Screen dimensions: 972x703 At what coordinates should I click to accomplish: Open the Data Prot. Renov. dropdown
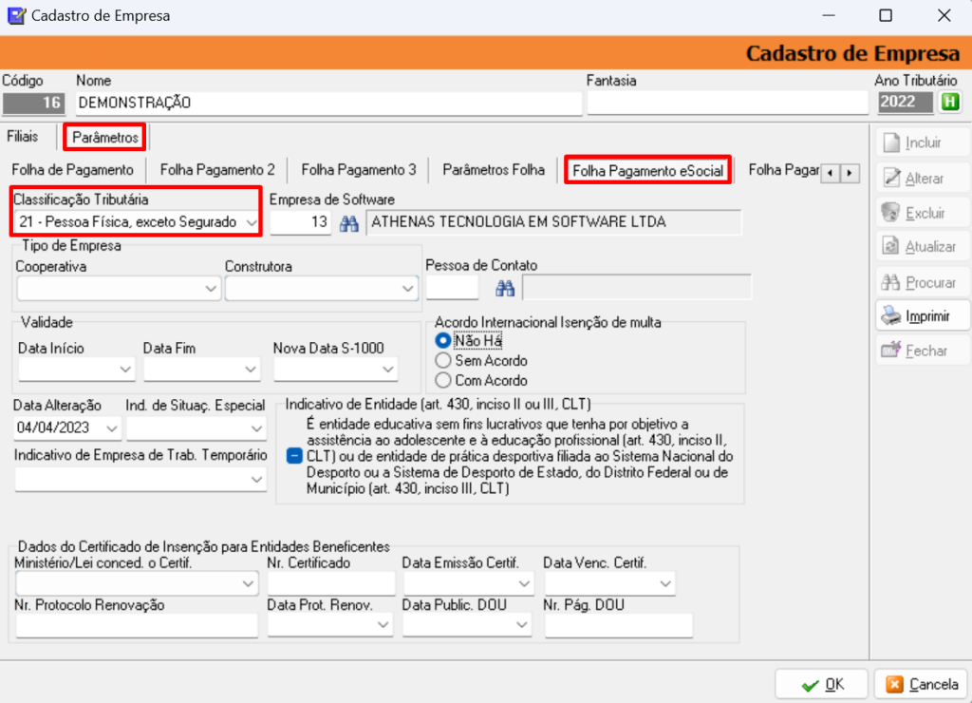coord(383,625)
